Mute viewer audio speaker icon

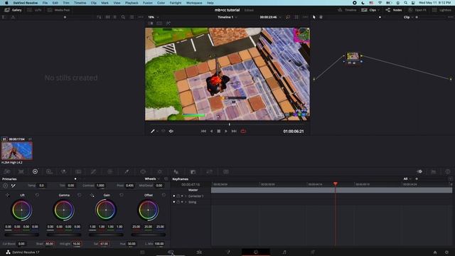click(171, 131)
